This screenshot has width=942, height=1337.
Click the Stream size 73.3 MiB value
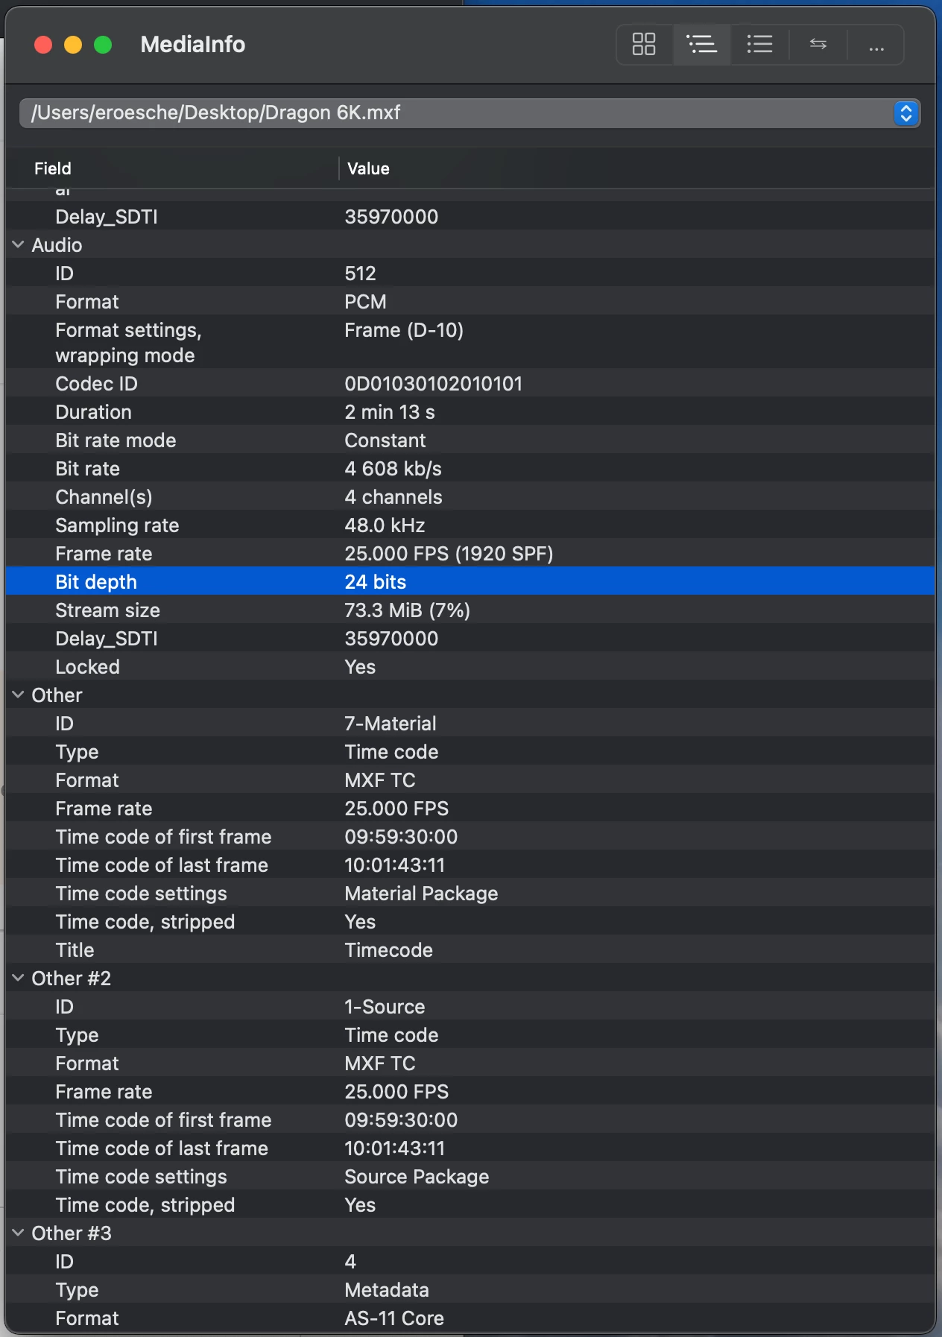point(407,610)
